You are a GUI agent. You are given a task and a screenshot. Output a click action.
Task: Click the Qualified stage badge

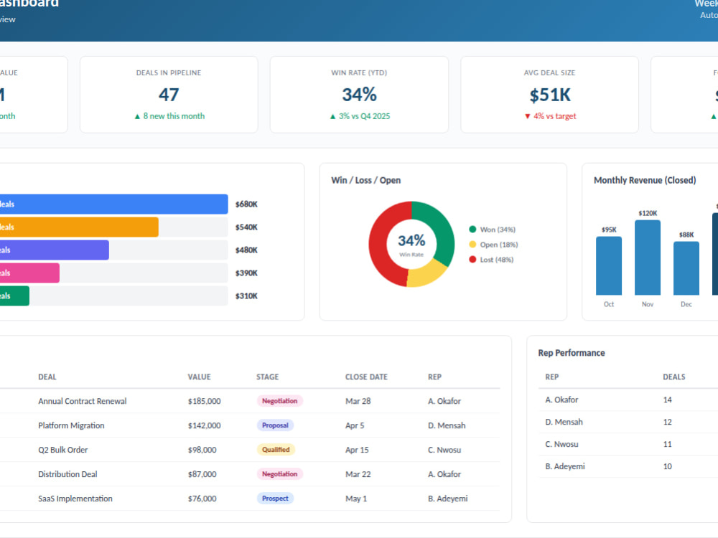[x=276, y=449]
